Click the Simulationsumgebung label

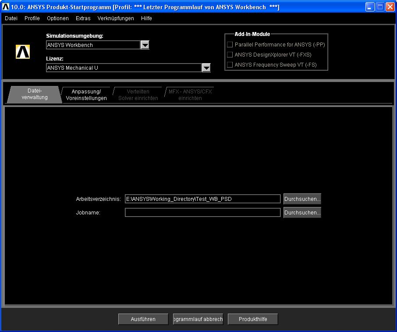click(x=74, y=36)
